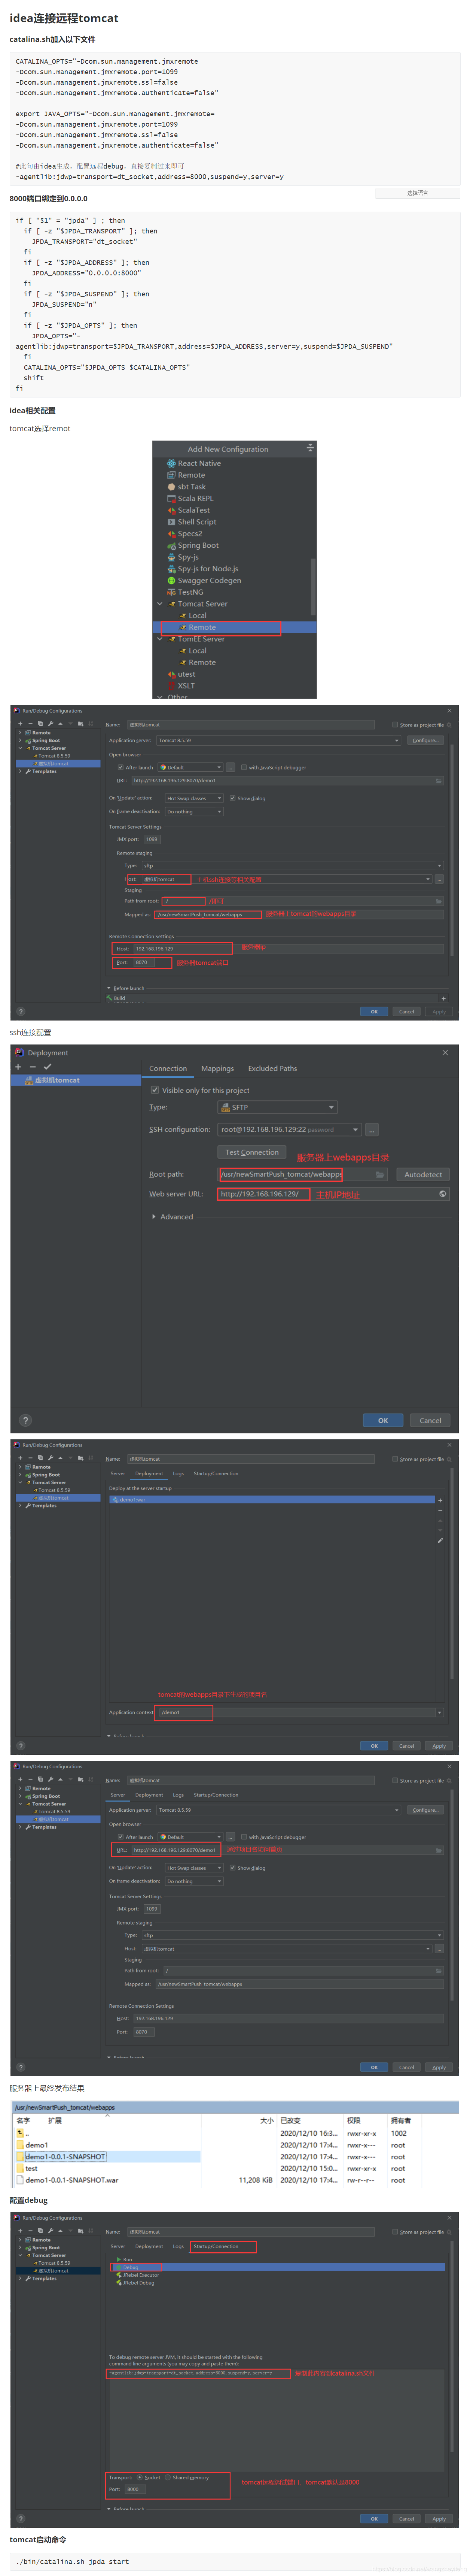Click the Add New Configuration collapse-all icon
The width and height of the screenshot is (470, 2576).
click(x=309, y=448)
